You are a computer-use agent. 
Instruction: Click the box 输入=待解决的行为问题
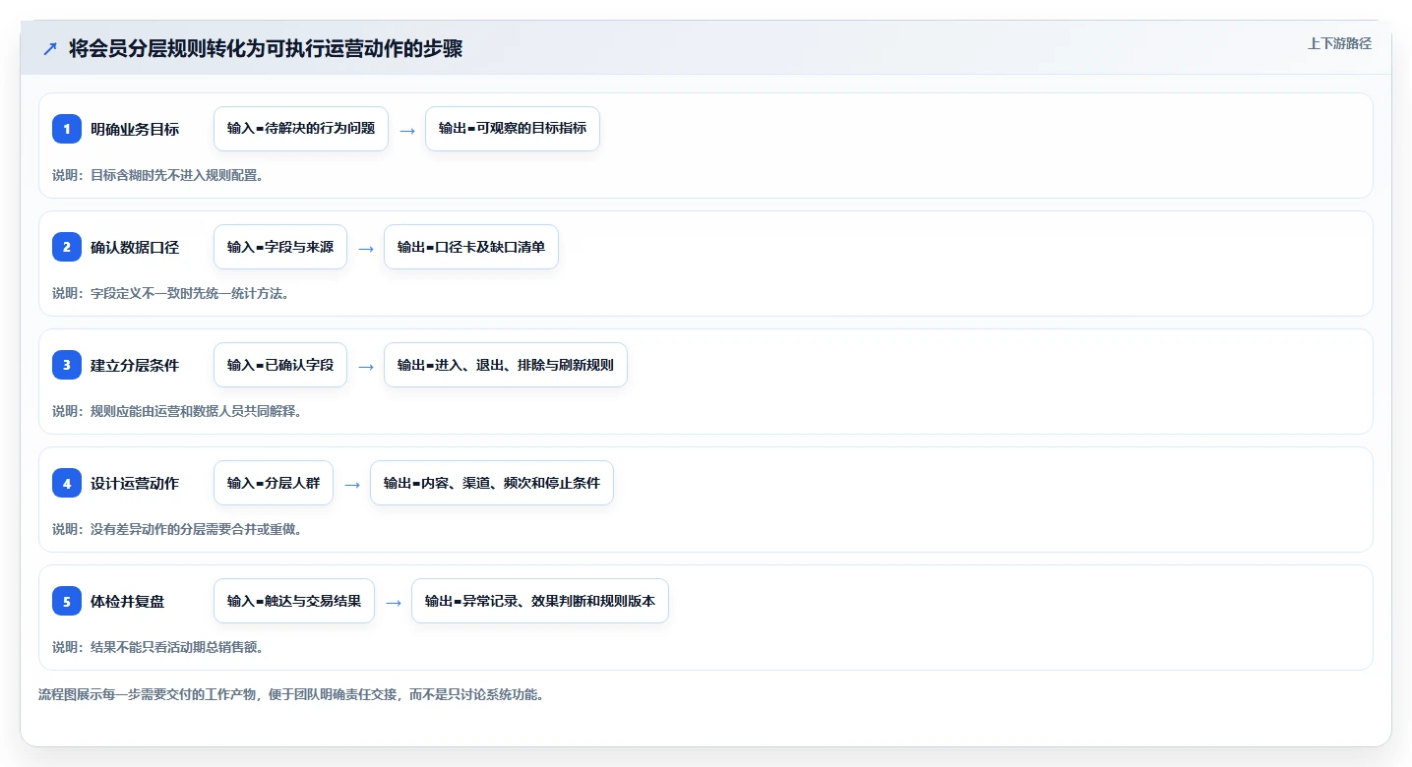click(x=301, y=129)
